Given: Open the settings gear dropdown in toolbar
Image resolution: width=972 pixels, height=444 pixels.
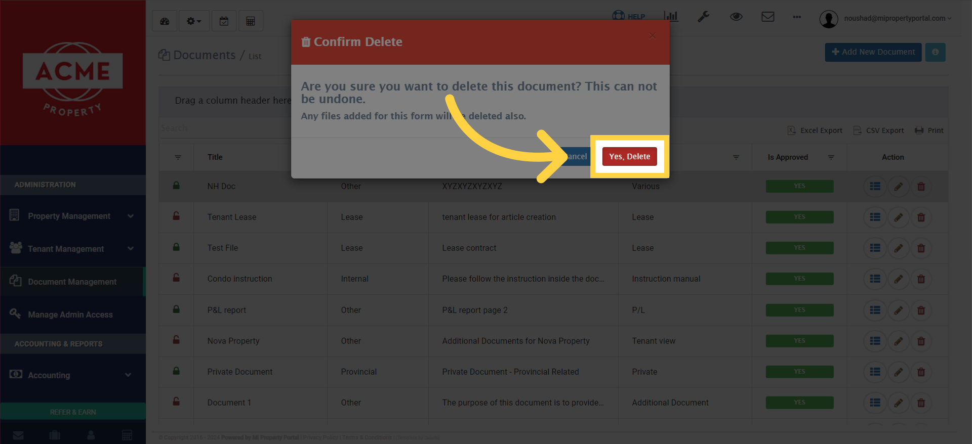Looking at the screenshot, I should coord(194,21).
